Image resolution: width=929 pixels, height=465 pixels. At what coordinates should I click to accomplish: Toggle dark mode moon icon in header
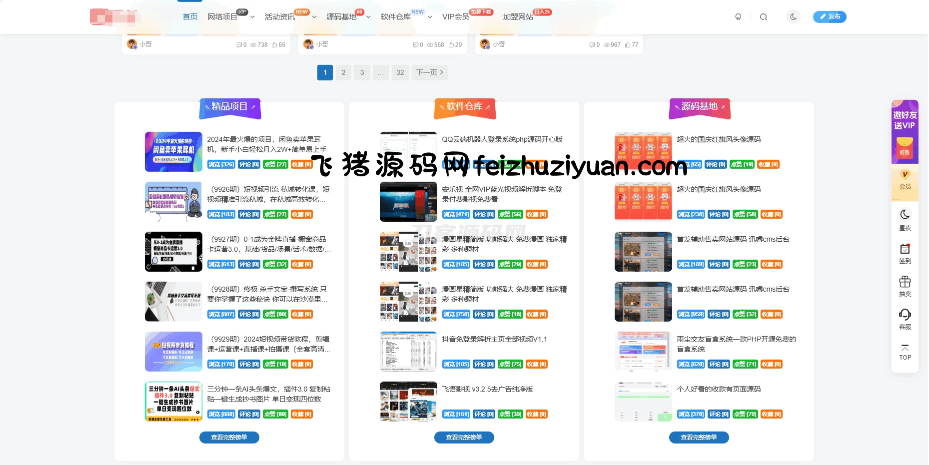[x=793, y=17]
